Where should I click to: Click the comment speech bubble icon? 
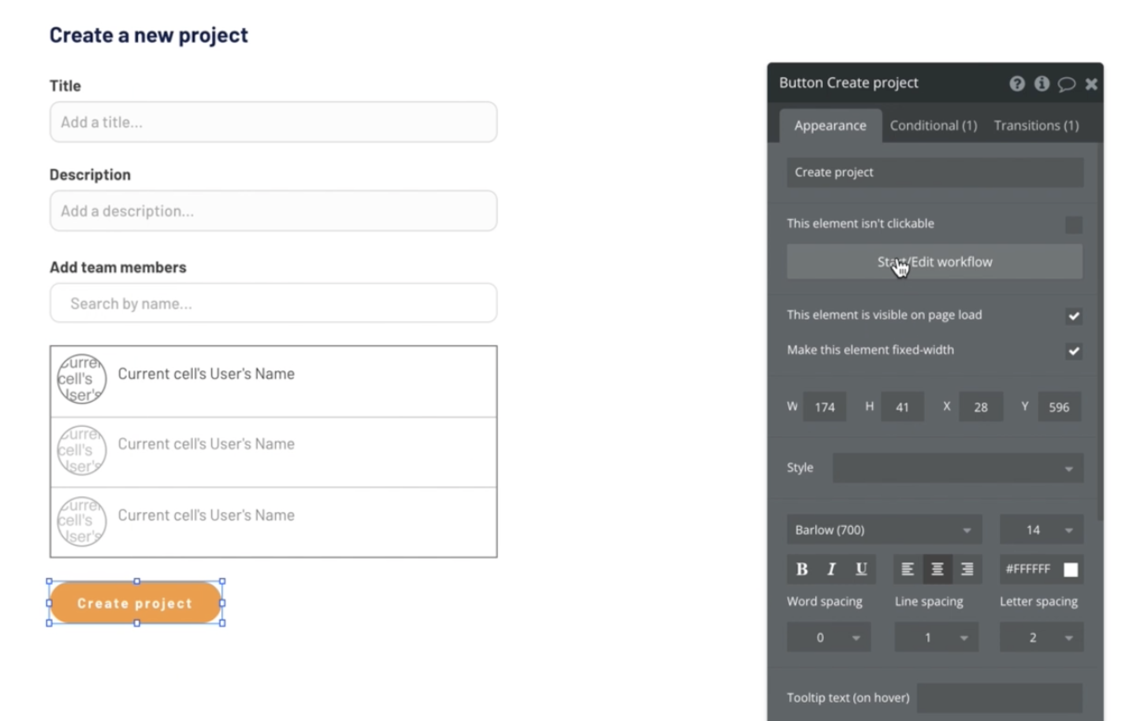(1066, 83)
